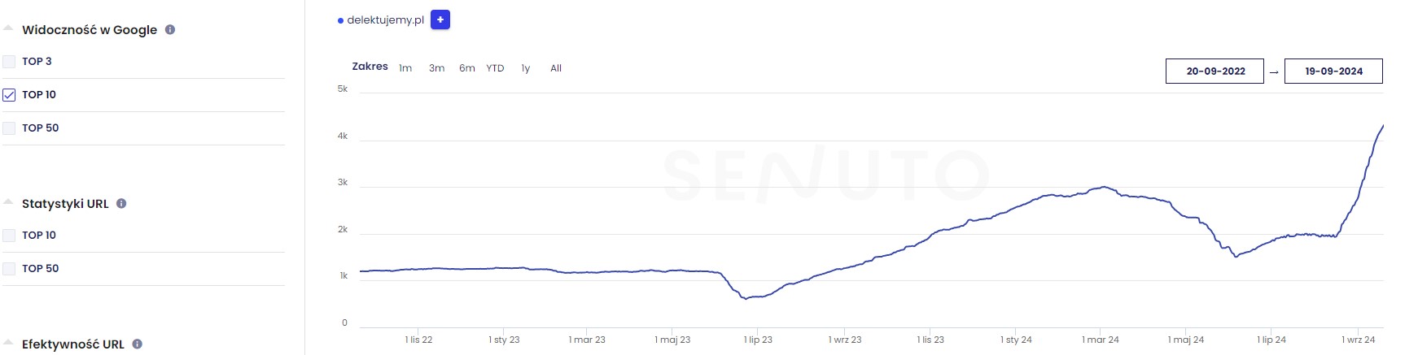Uncheck the TOP 10 visibility checkbox
The height and width of the screenshot is (355, 1418).
click(10, 95)
